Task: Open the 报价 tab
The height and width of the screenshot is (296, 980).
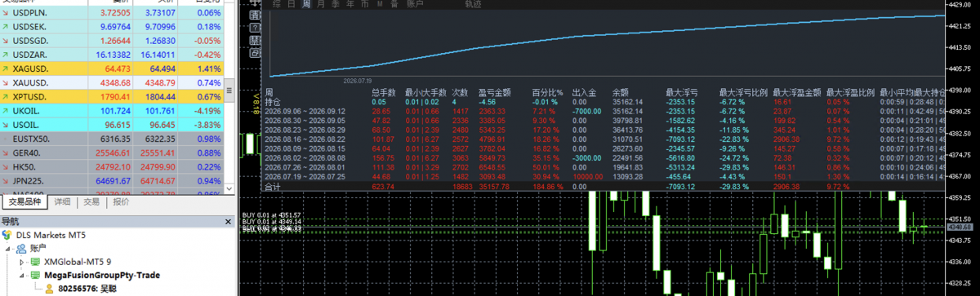Action: click(121, 201)
